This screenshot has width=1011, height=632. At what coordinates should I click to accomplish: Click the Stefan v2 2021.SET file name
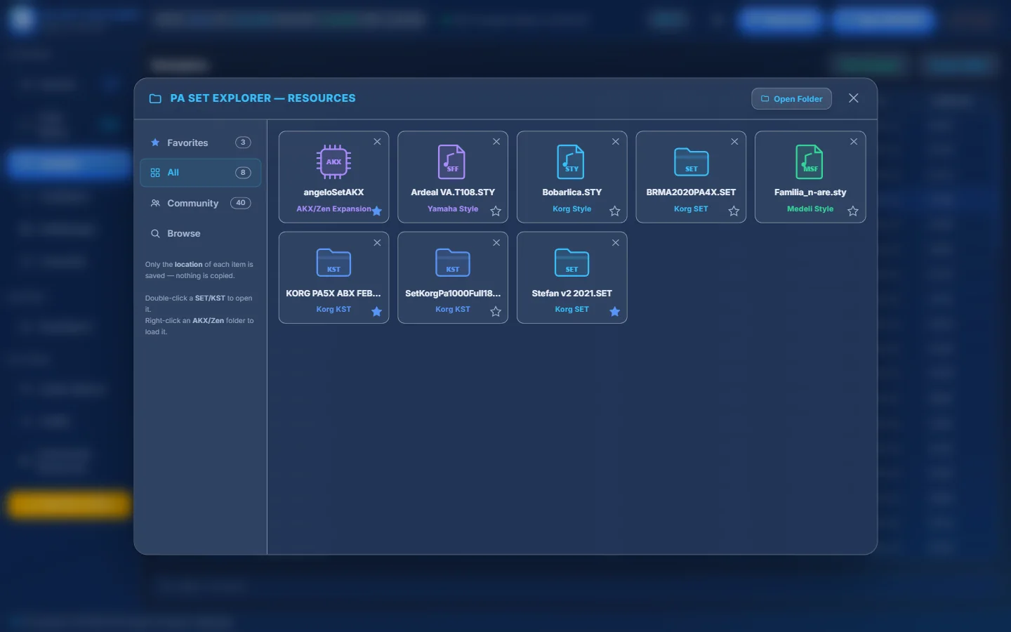(571, 293)
